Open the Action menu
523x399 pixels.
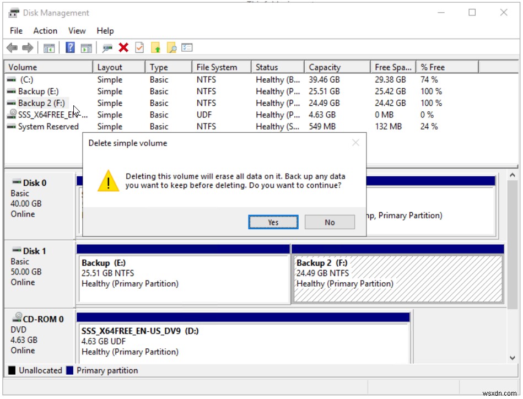tap(45, 30)
